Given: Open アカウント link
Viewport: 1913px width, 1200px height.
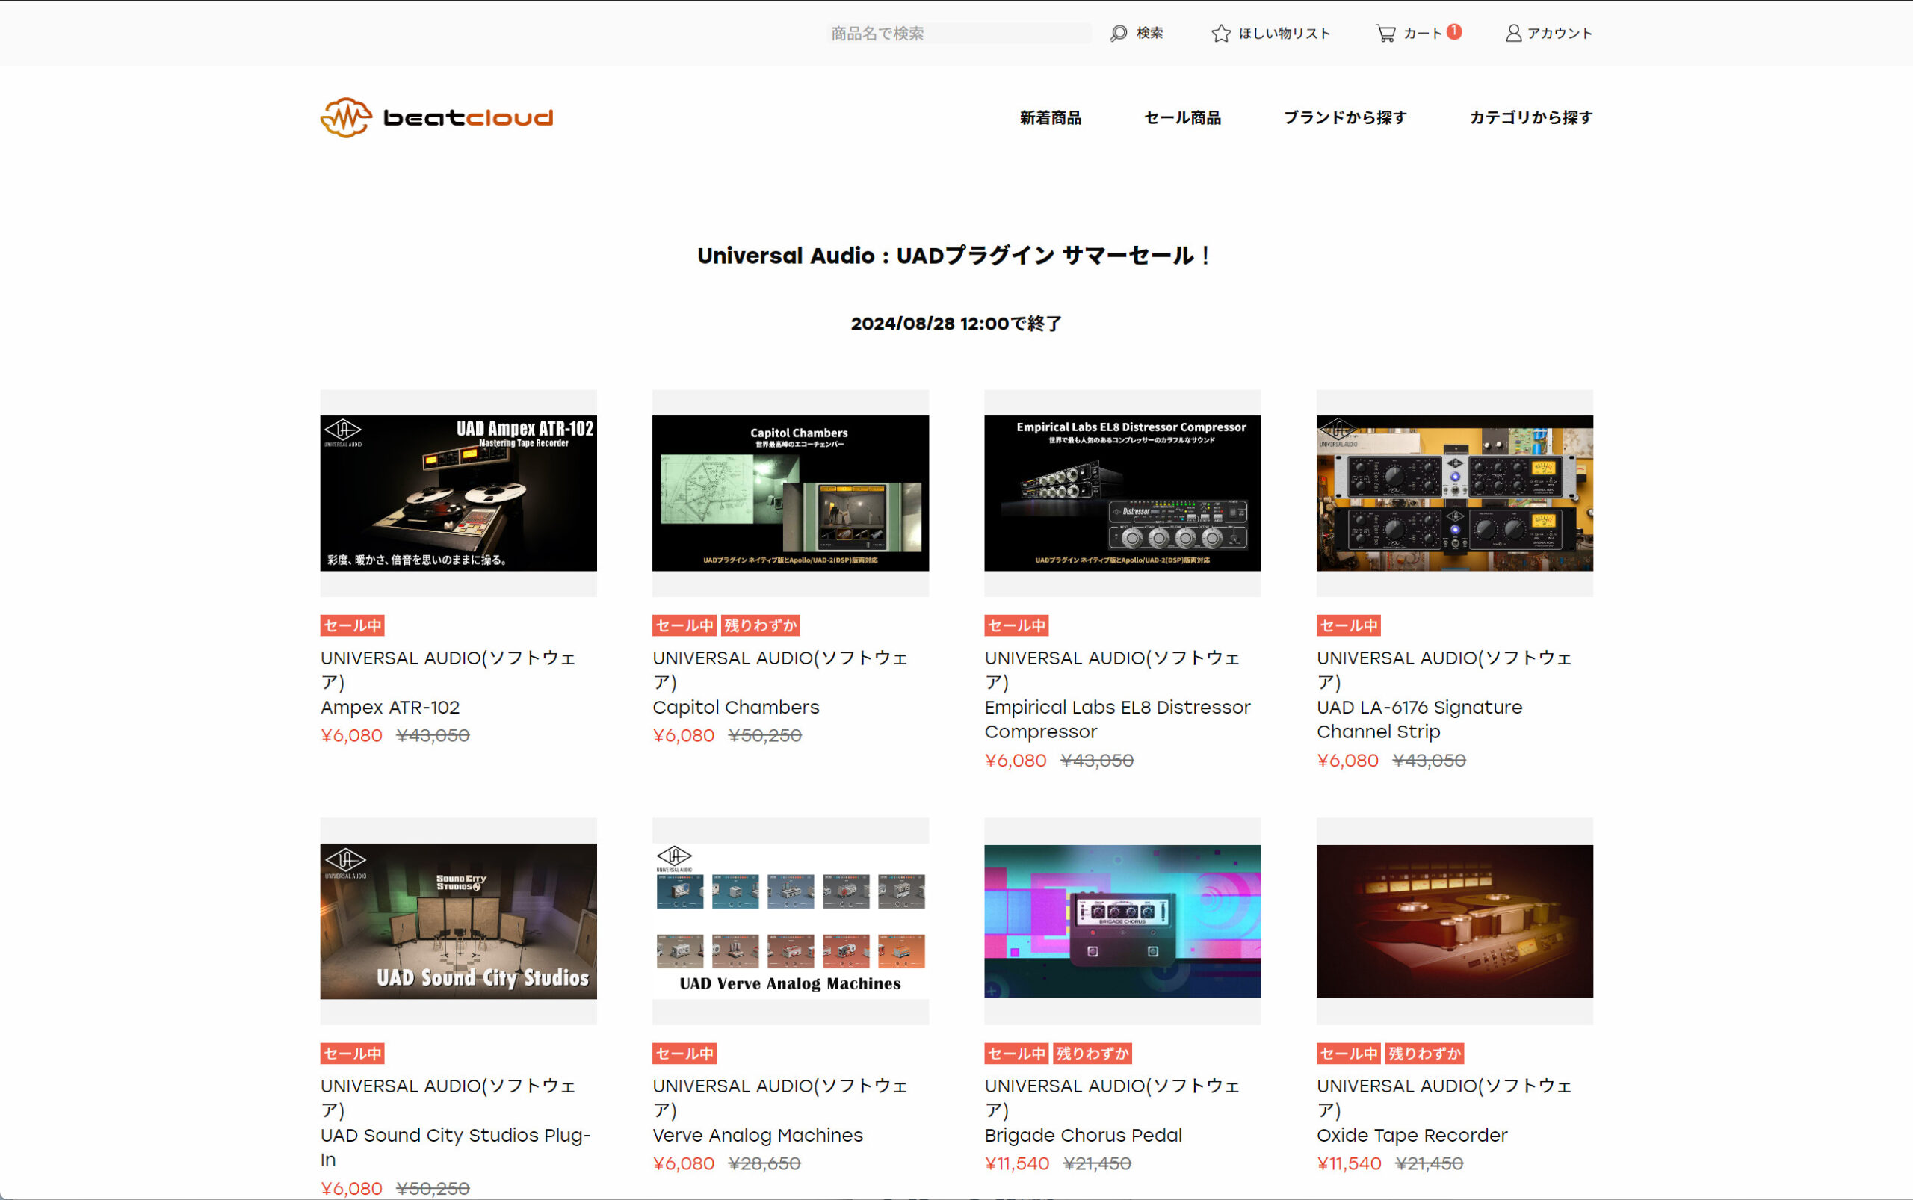Looking at the screenshot, I should [x=1560, y=34].
